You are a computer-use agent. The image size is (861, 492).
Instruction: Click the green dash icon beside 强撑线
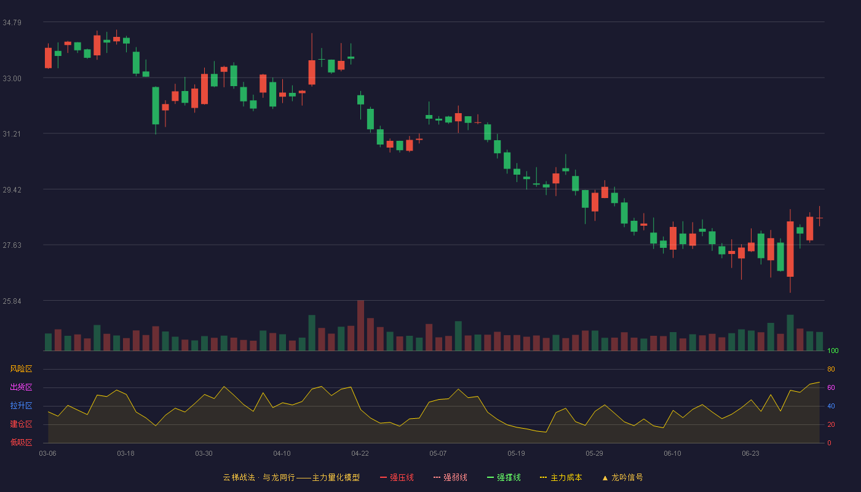click(x=490, y=477)
